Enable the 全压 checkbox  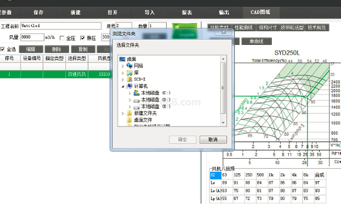tap(62, 38)
